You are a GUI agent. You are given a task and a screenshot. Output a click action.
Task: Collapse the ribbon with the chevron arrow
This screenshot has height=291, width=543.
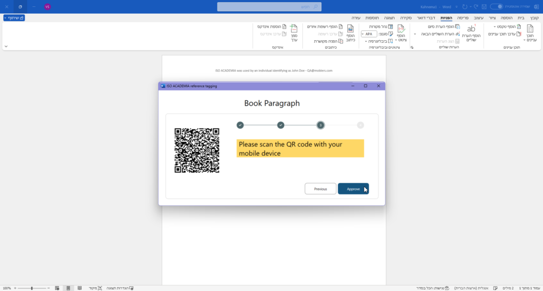pos(6,47)
